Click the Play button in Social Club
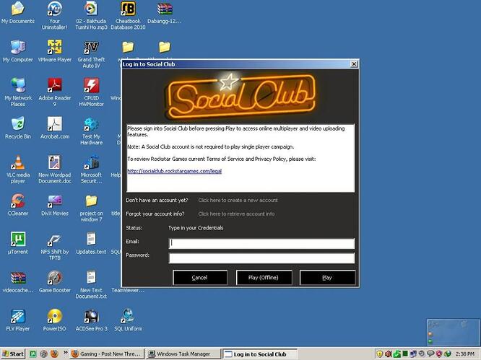481x360 pixels. click(326, 277)
